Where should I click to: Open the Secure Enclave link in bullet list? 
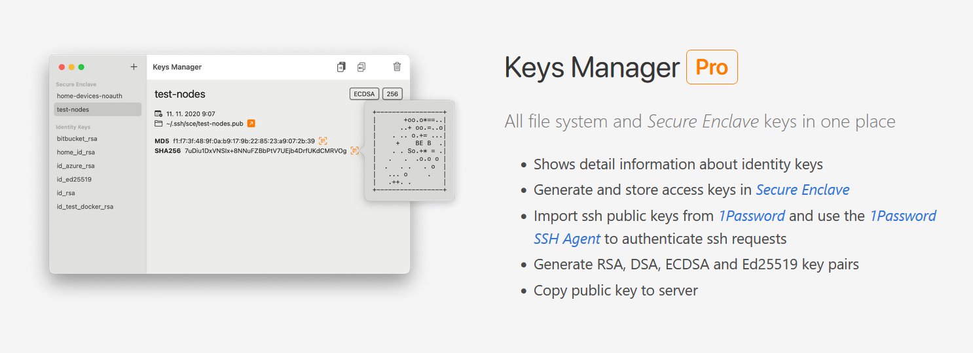tap(803, 190)
